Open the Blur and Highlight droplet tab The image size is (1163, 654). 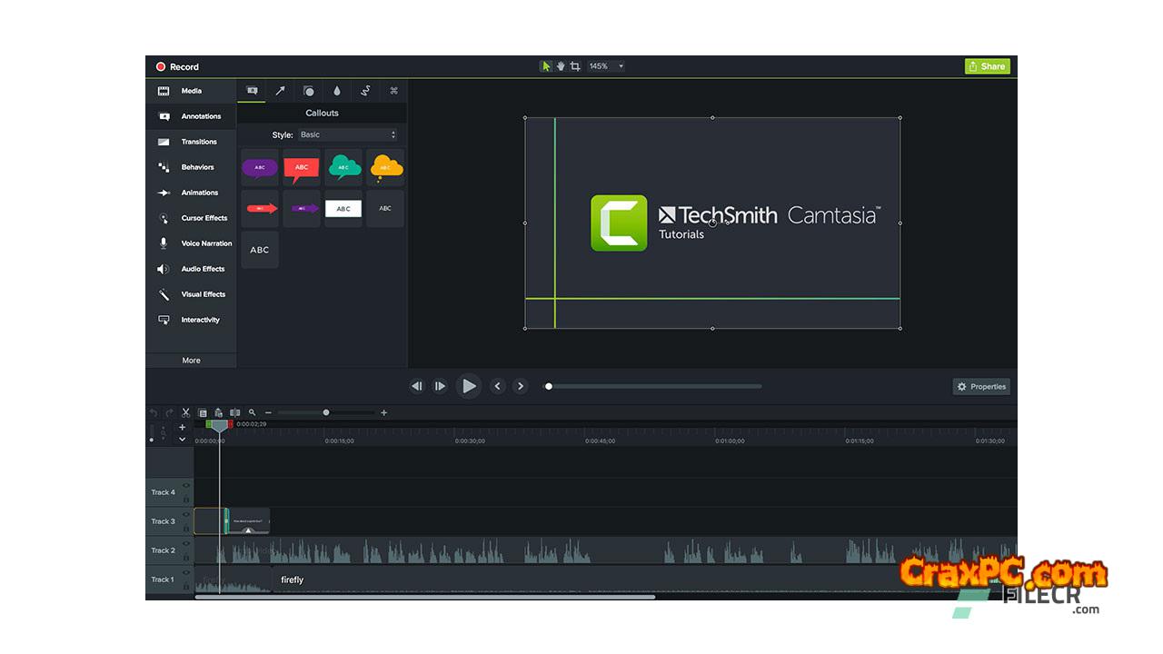pyautogui.click(x=337, y=91)
